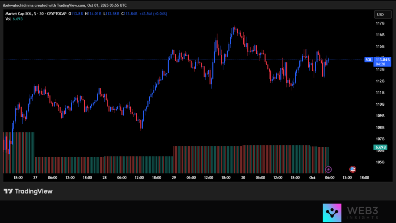Viewport: 396px width, 223px height.
Task: Click the Web3 Insights logo icon
Action: pos(332,213)
